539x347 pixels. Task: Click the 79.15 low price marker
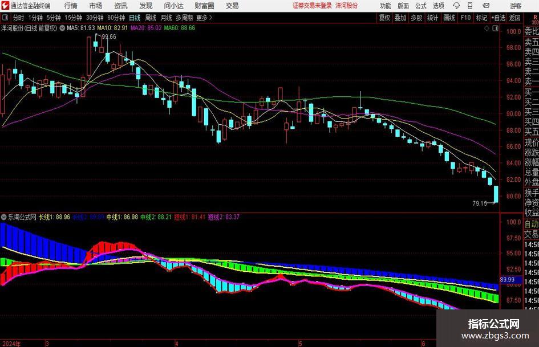tap(480, 203)
